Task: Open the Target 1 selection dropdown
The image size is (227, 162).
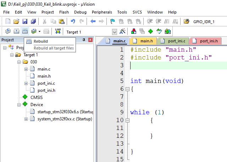Action: click(x=114, y=32)
